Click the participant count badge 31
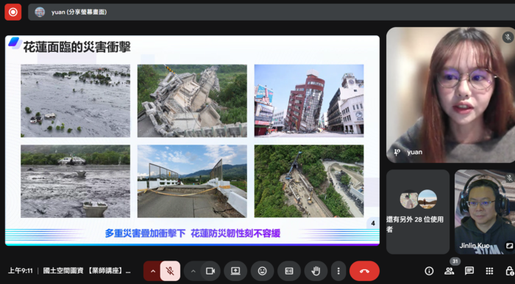The image size is (515, 284). pos(455,261)
